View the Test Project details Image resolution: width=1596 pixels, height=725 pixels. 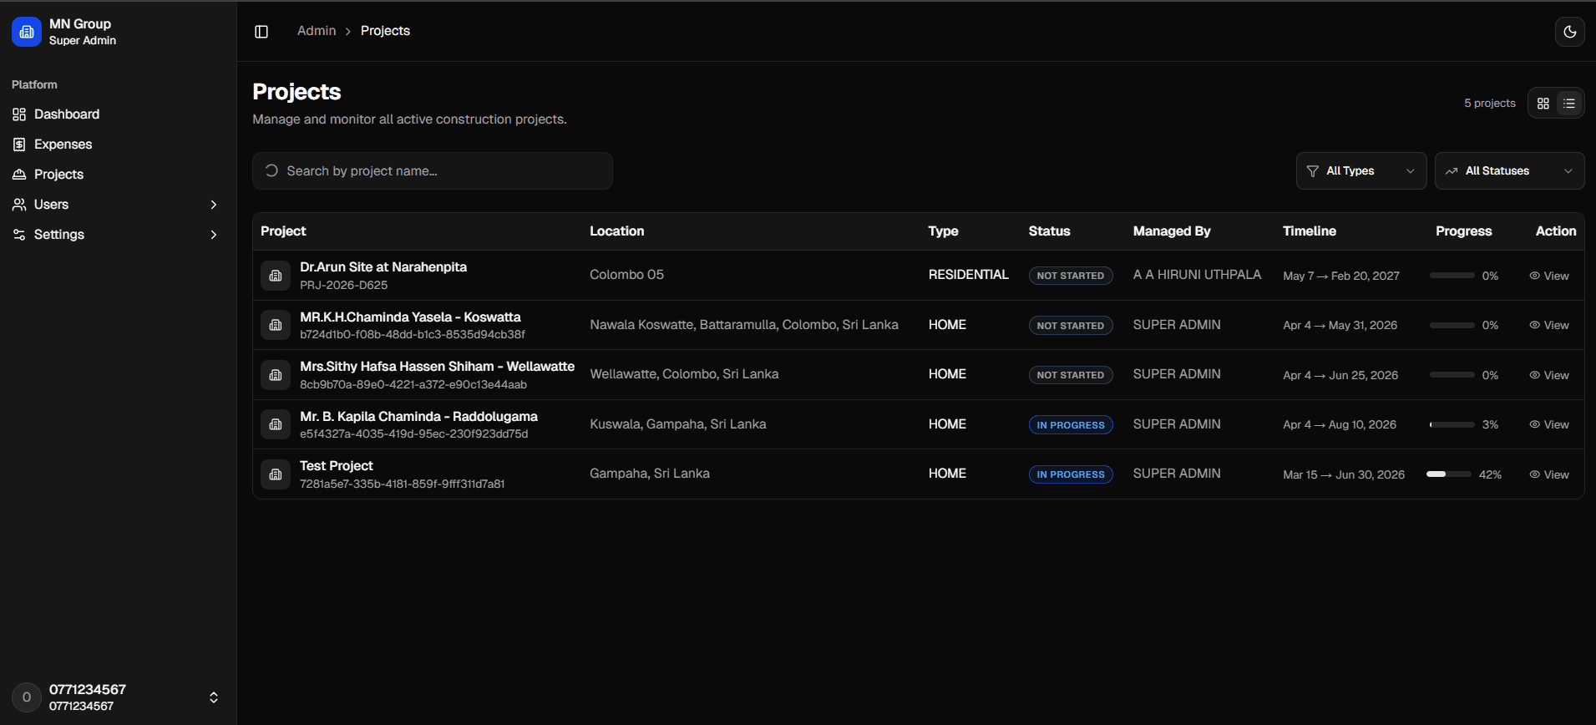pyautogui.click(x=1549, y=474)
